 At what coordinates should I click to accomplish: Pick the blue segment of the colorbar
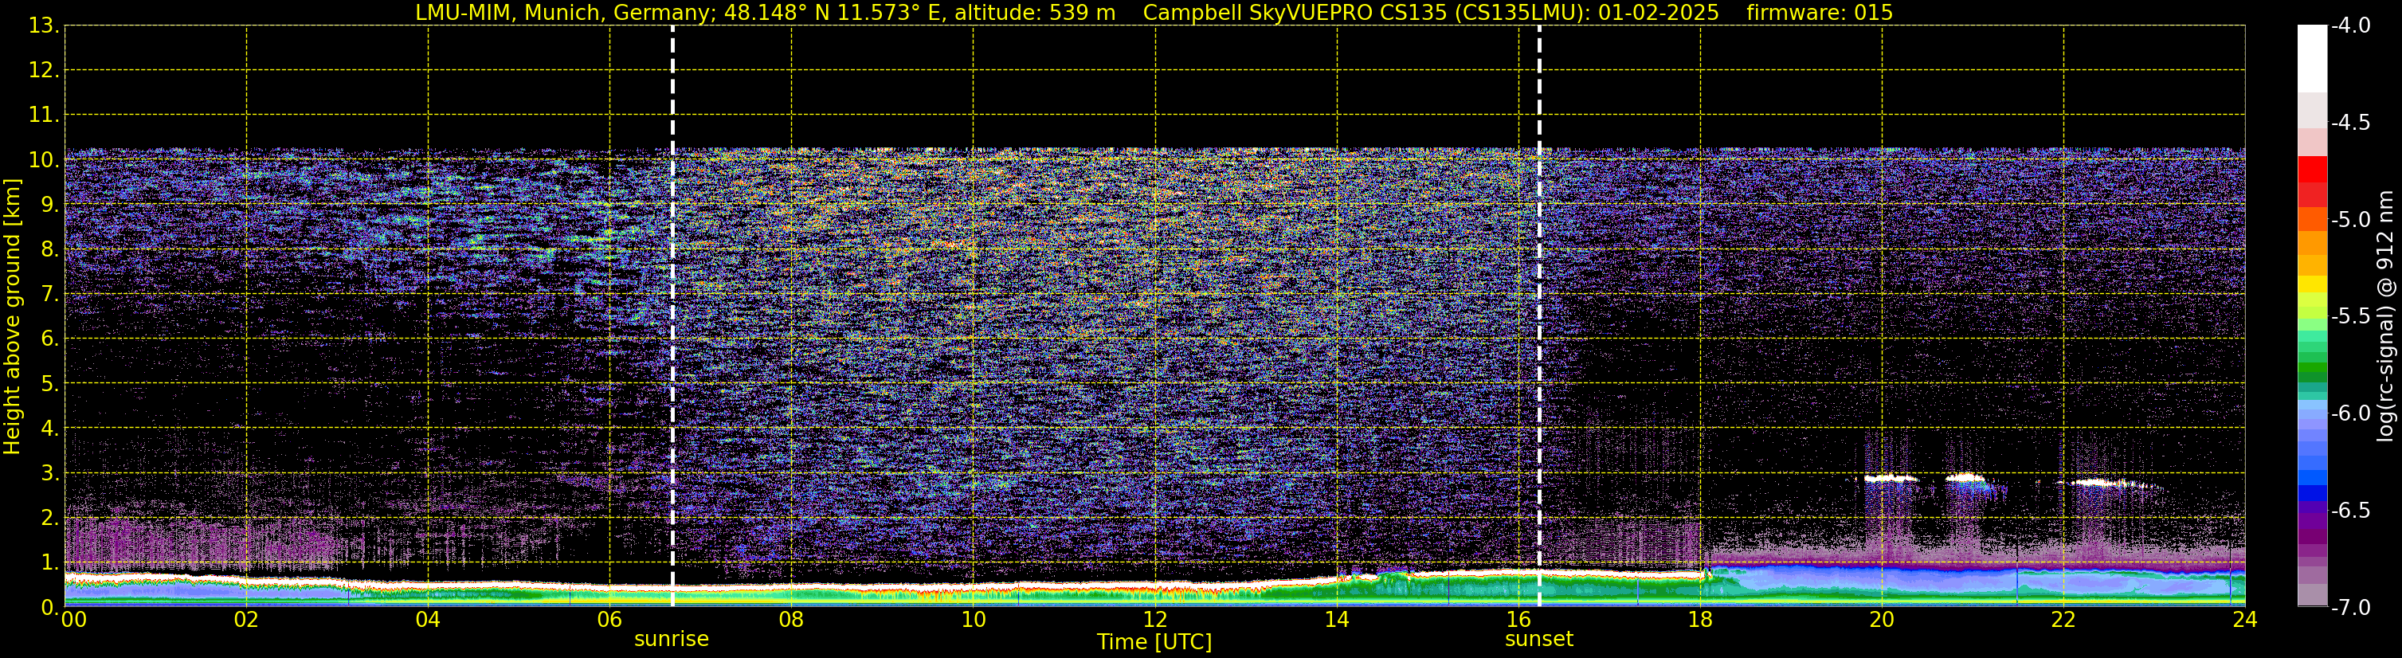2311,493
